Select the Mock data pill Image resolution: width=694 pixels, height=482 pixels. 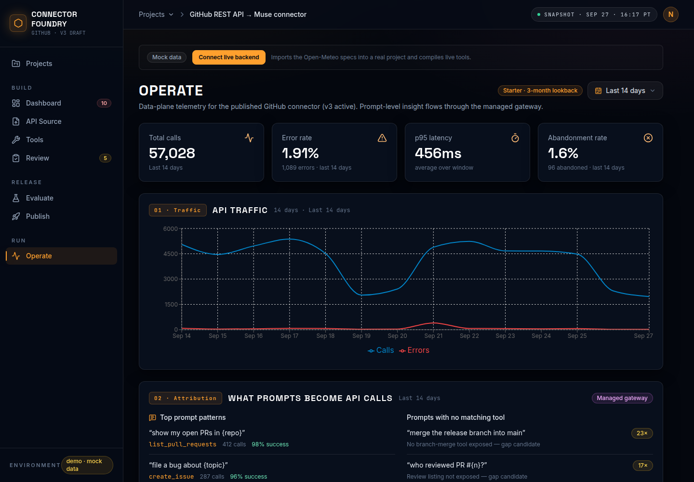(167, 57)
